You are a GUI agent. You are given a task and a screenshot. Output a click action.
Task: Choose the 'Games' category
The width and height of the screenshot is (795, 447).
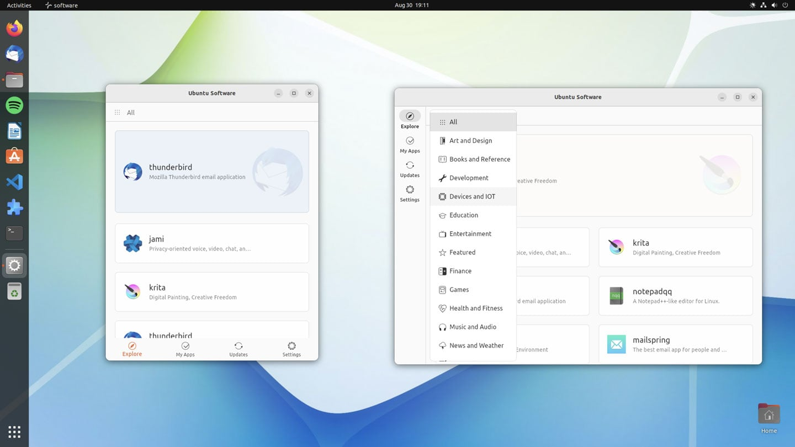pos(473,290)
